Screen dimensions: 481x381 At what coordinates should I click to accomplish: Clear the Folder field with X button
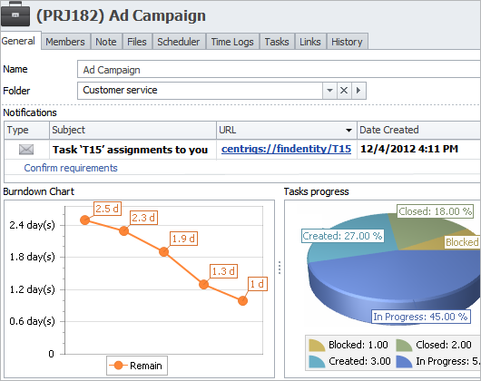pyautogui.click(x=344, y=91)
